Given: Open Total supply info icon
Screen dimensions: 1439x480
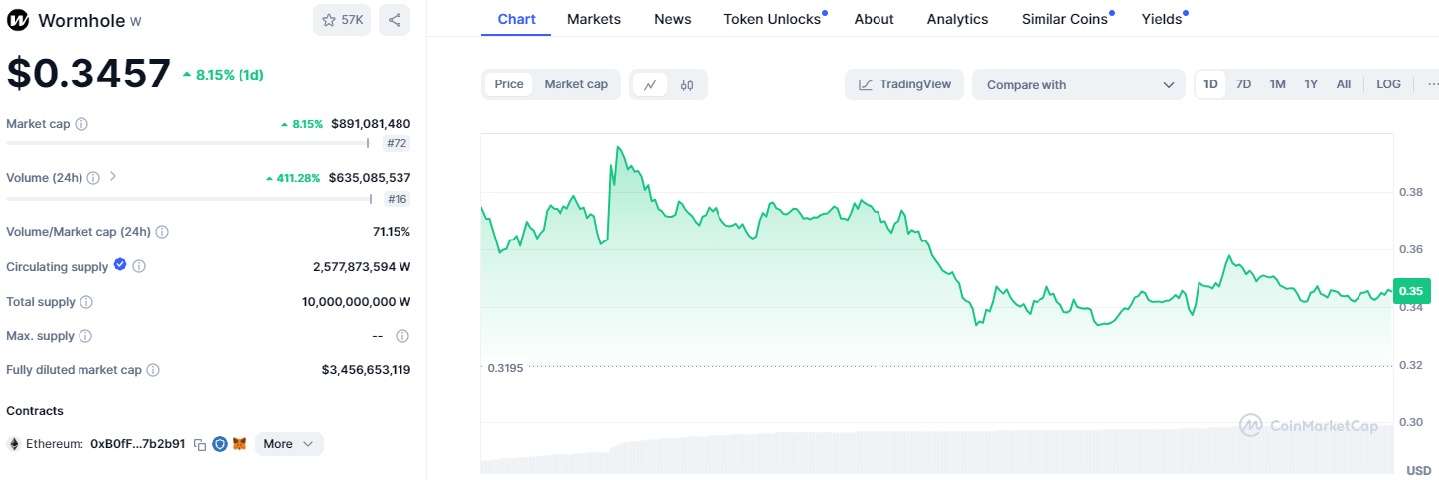Looking at the screenshot, I should tap(86, 302).
